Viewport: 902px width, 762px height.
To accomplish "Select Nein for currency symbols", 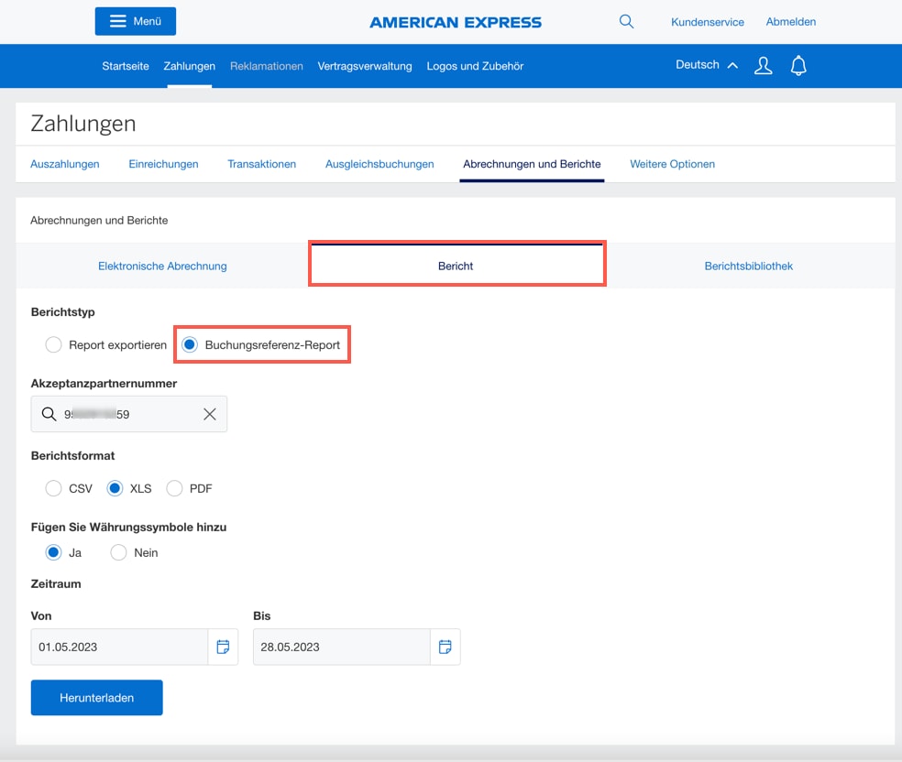I will click(118, 552).
